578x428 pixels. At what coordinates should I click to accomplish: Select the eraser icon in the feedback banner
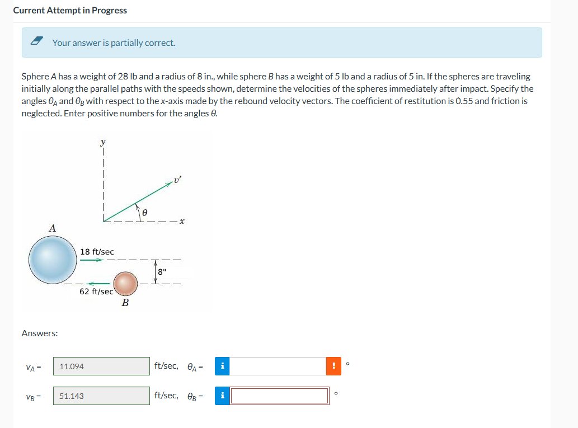point(35,41)
